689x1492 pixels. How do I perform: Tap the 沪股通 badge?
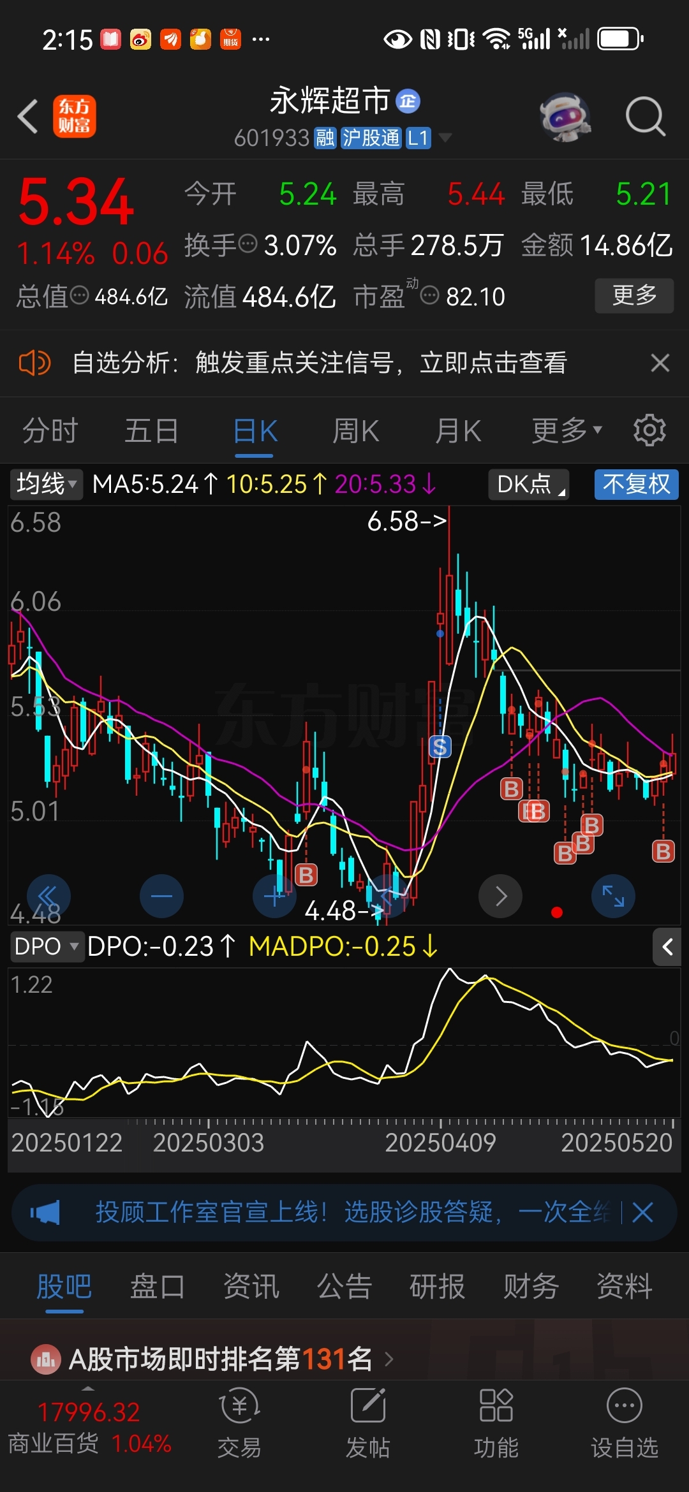[371, 138]
